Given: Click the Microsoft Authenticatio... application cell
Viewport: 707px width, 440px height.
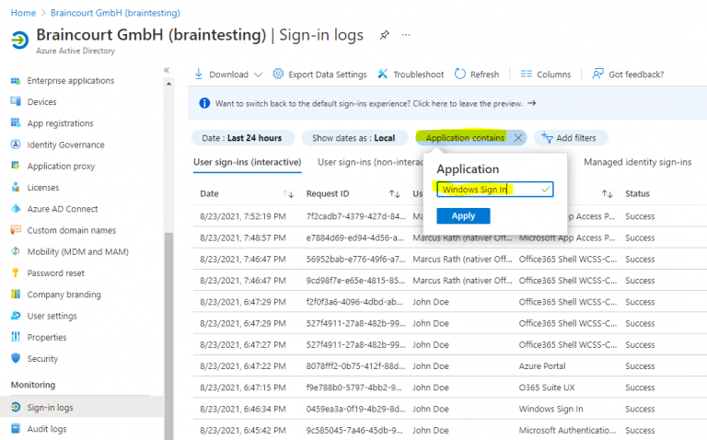Looking at the screenshot, I should 567,430.
